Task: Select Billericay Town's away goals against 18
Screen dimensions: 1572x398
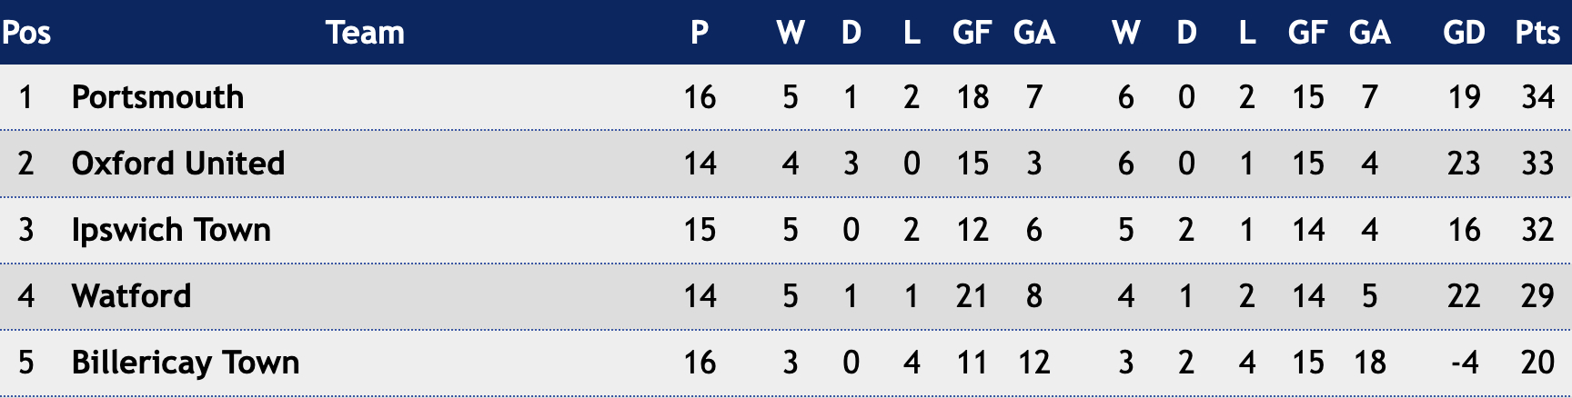Action: [1369, 363]
